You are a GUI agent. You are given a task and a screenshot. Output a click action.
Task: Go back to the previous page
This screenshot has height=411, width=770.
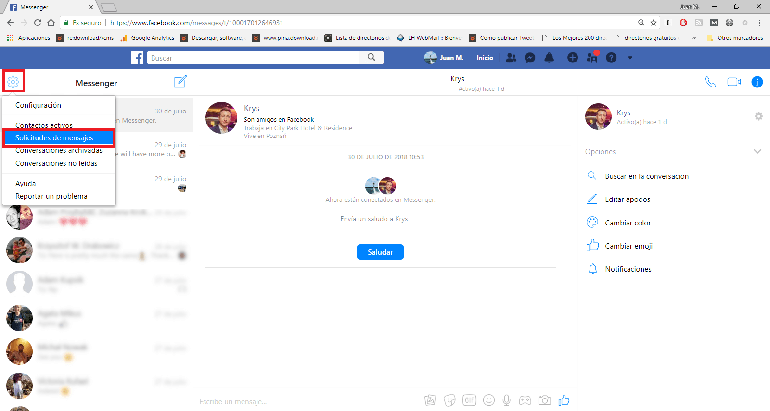tap(11, 23)
